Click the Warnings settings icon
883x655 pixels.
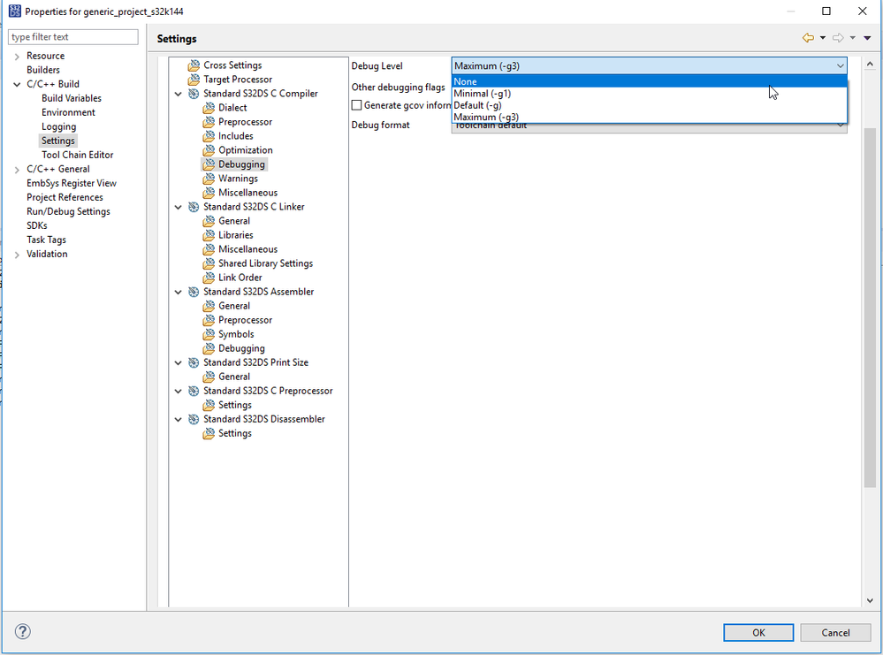(x=209, y=179)
